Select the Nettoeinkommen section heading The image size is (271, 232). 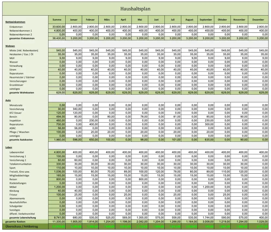tap(15, 22)
